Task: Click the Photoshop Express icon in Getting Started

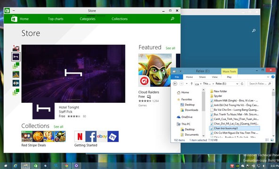Action: [x=113, y=137]
